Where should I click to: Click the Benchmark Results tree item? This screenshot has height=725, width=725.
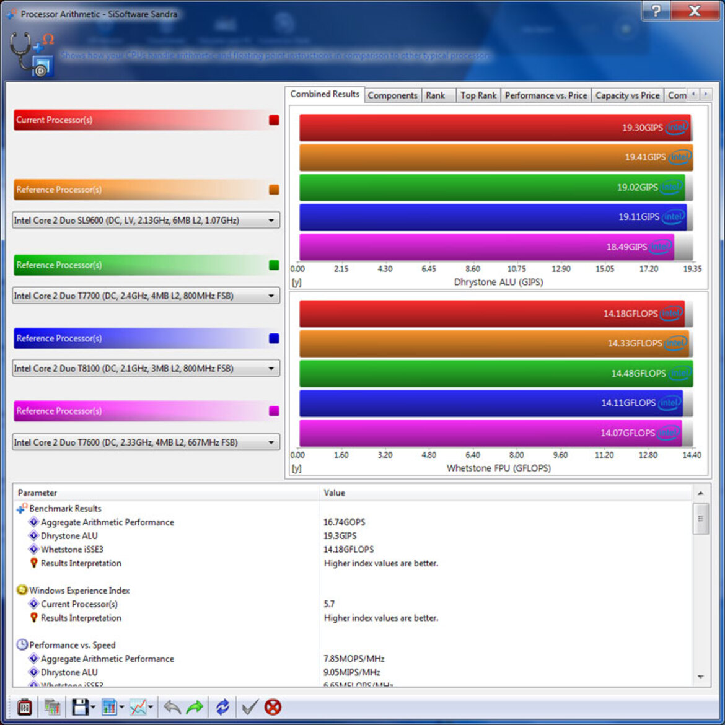[x=65, y=509]
